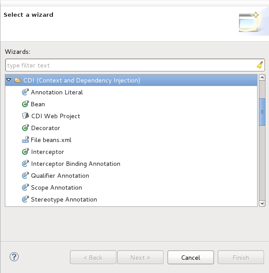
Task: Click the Interceptor class icon
Action: pyautogui.click(x=26, y=151)
